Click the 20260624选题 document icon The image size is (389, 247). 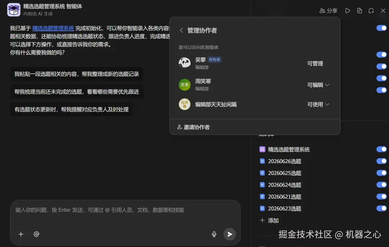tap(262, 184)
